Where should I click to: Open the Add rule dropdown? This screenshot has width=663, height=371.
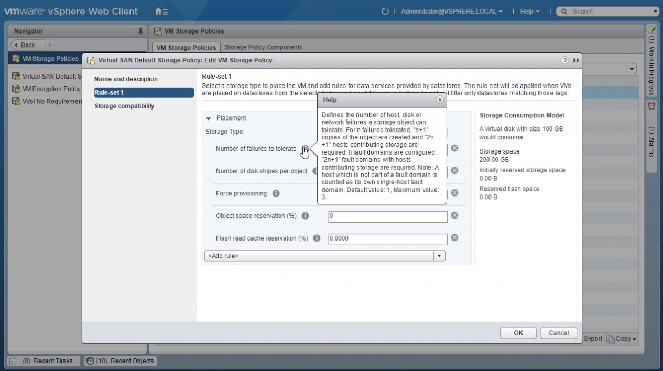coord(439,256)
